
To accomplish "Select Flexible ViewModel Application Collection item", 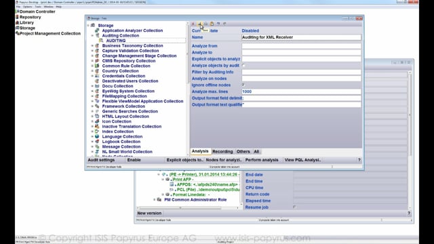I will 142,101.
